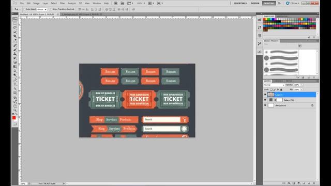Toggle lock transparent pixels
The image size is (331, 186).
pos(271,89)
